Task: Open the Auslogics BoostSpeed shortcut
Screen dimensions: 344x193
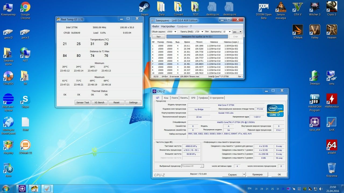Action: pyautogui.click(x=8, y=126)
